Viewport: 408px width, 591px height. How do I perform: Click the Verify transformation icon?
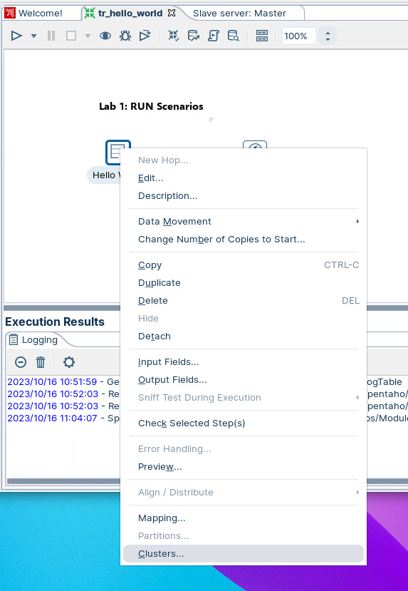tap(174, 36)
